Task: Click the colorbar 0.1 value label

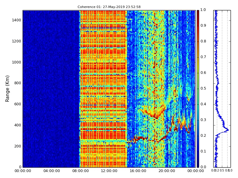Action: click(203, 151)
